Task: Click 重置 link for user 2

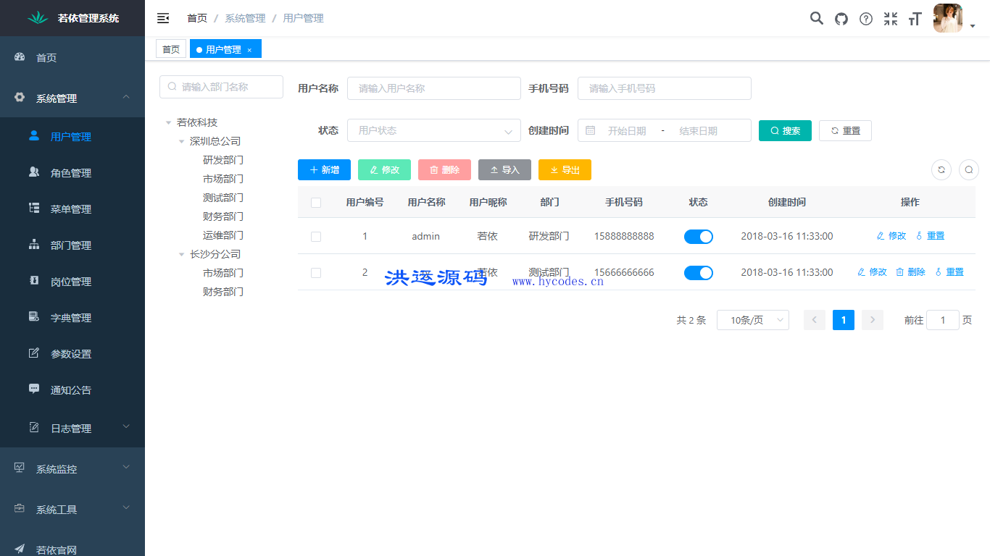Action: (949, 272)
